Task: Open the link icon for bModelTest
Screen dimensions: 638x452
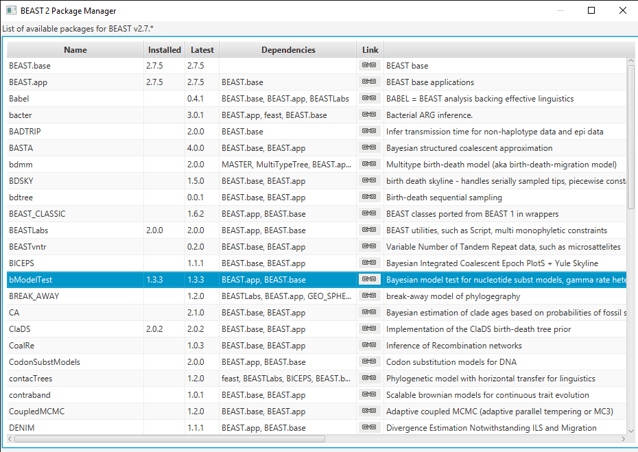Action: click(x=369, y=279)
